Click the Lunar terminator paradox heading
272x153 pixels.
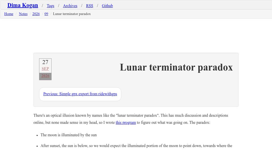(176, 67)
